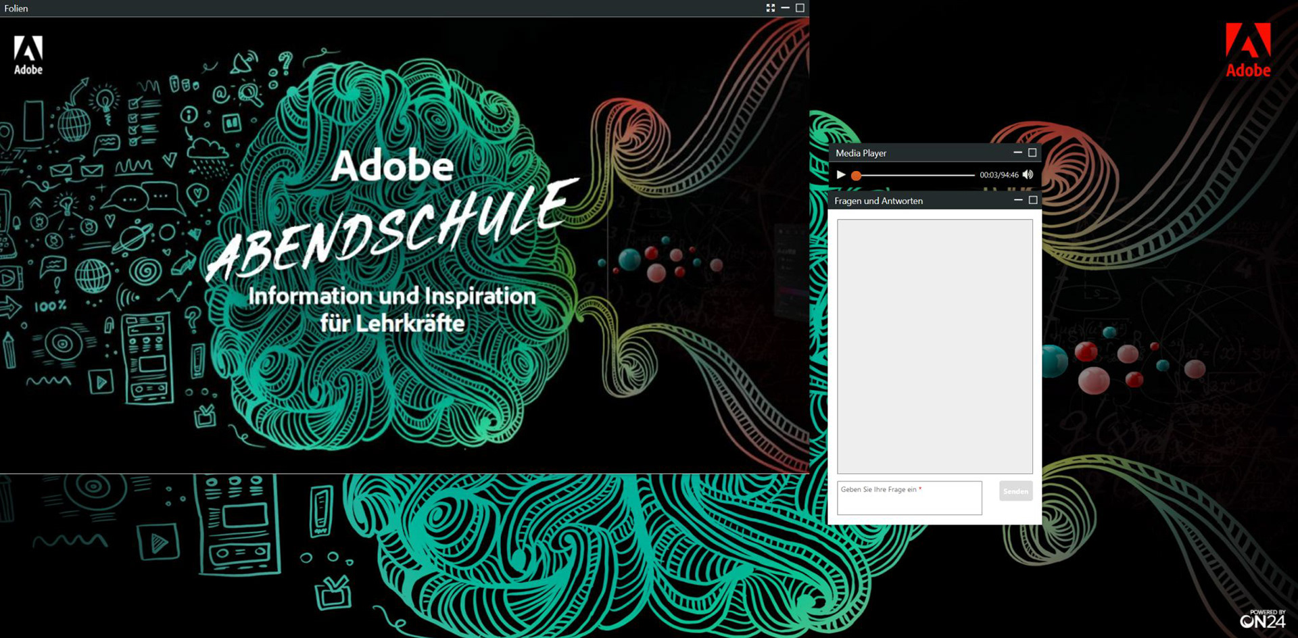Viewport: 1298px width, 638px height.
Task: Play the webcast in Media Player
Action: tap(841, 174)
